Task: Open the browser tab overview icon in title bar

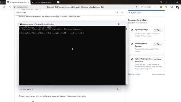Action: 161,2
